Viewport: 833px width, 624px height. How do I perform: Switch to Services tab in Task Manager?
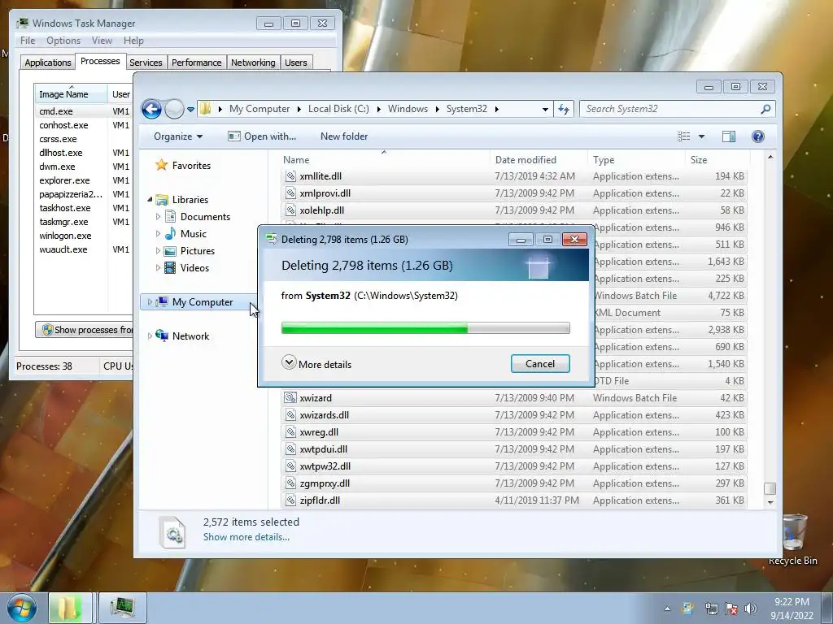tap(146, 63)
